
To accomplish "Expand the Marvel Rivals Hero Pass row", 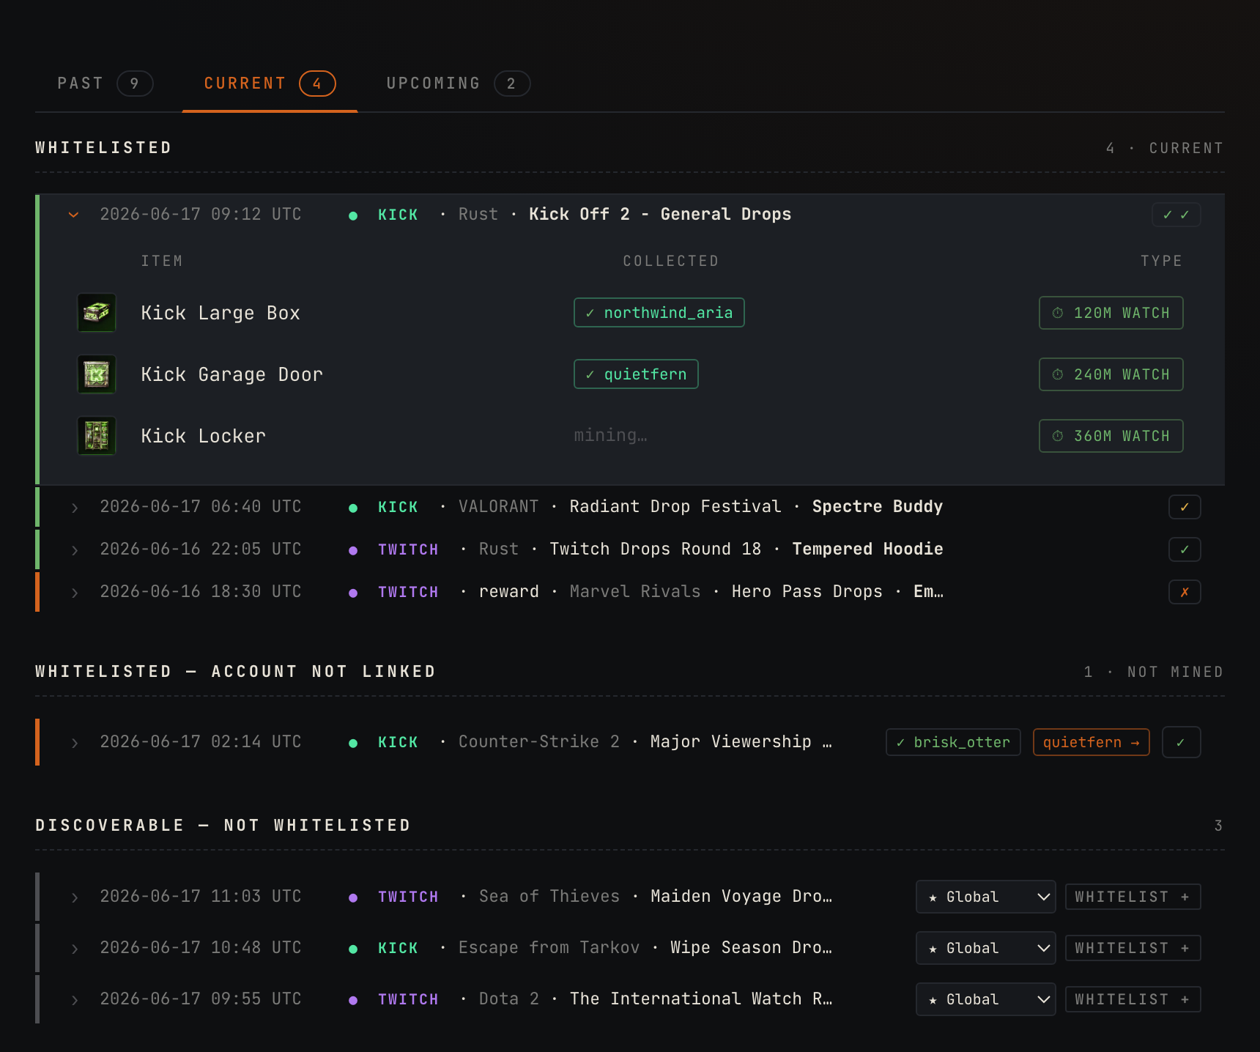I will pos(74,593).
